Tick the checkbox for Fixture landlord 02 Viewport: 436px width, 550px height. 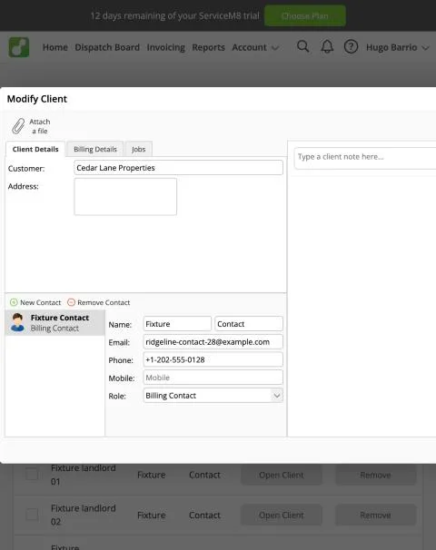pyautogui.click(x=32, y=515)
